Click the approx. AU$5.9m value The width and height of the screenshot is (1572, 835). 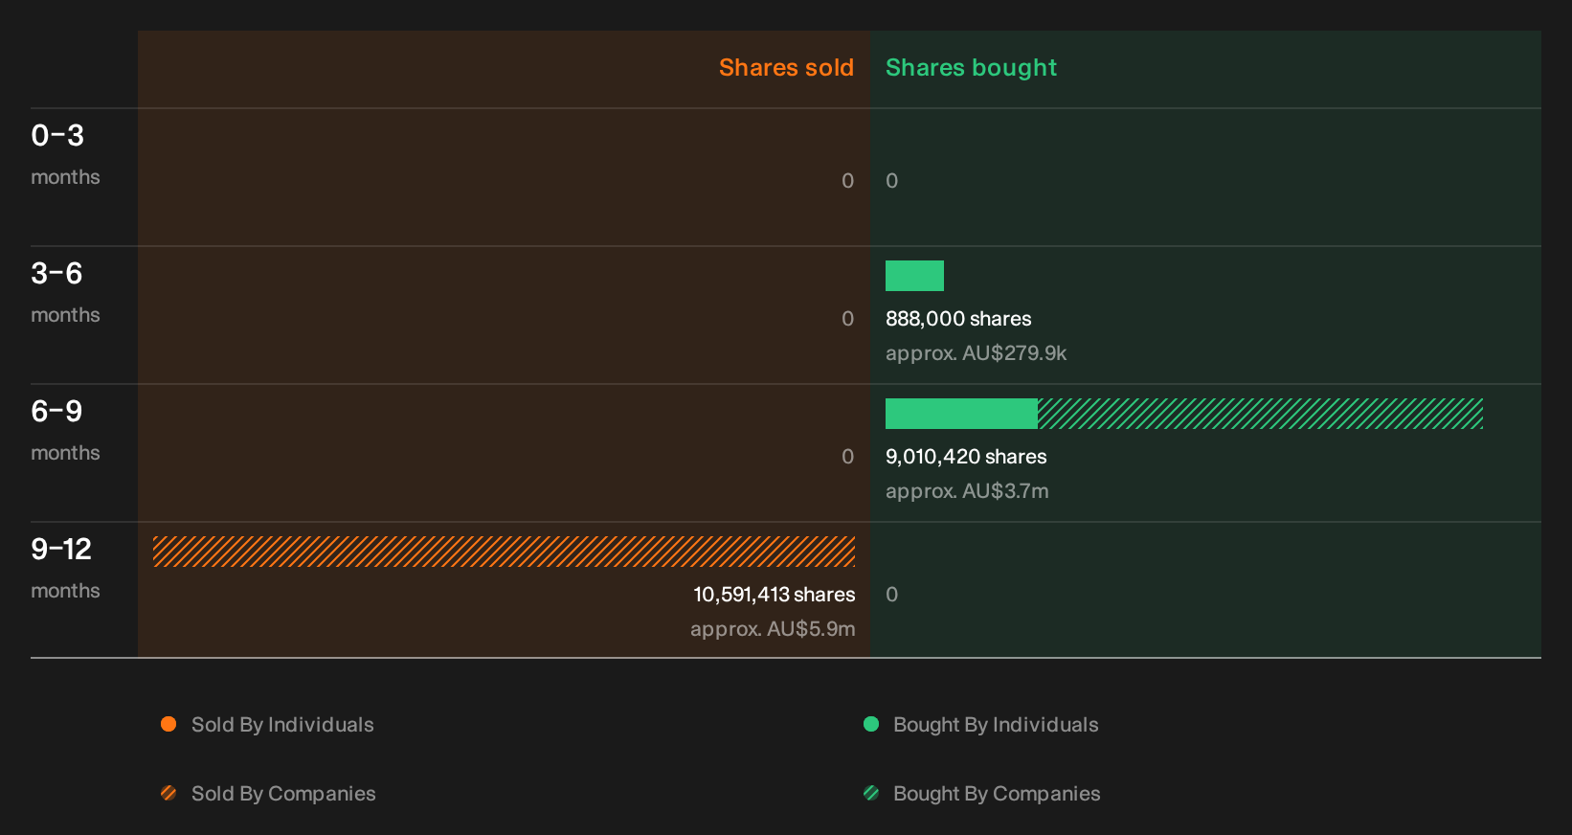point(773,629)
